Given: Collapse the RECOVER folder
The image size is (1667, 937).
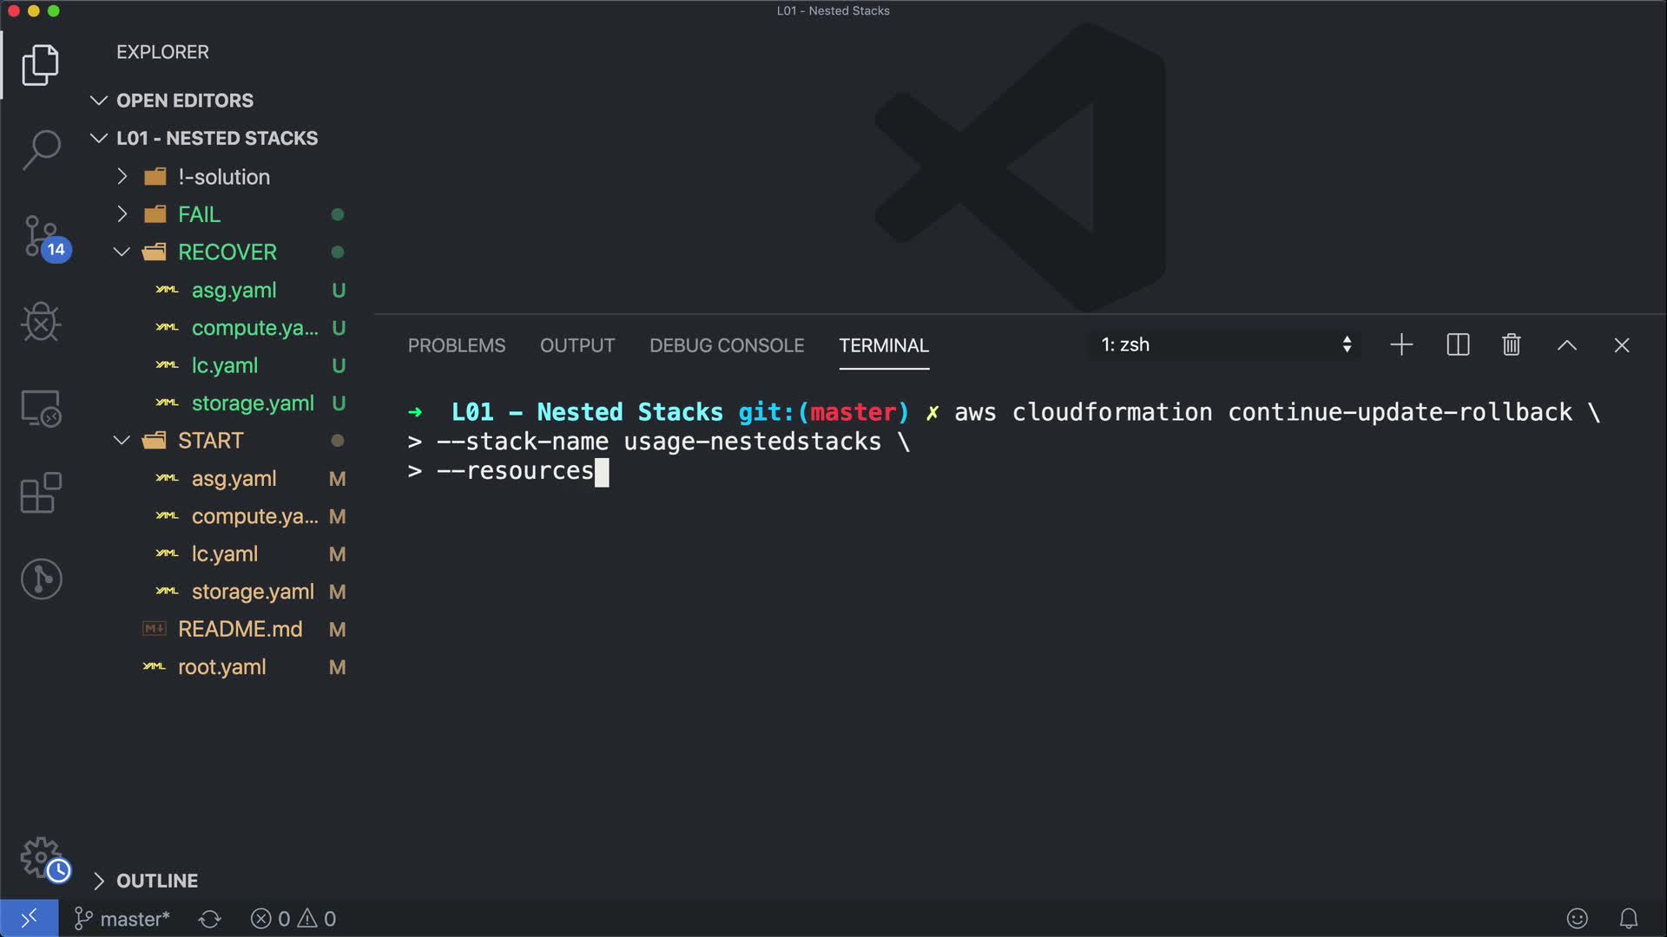Looking at the screenshot, I should click(x=227, y=252).
